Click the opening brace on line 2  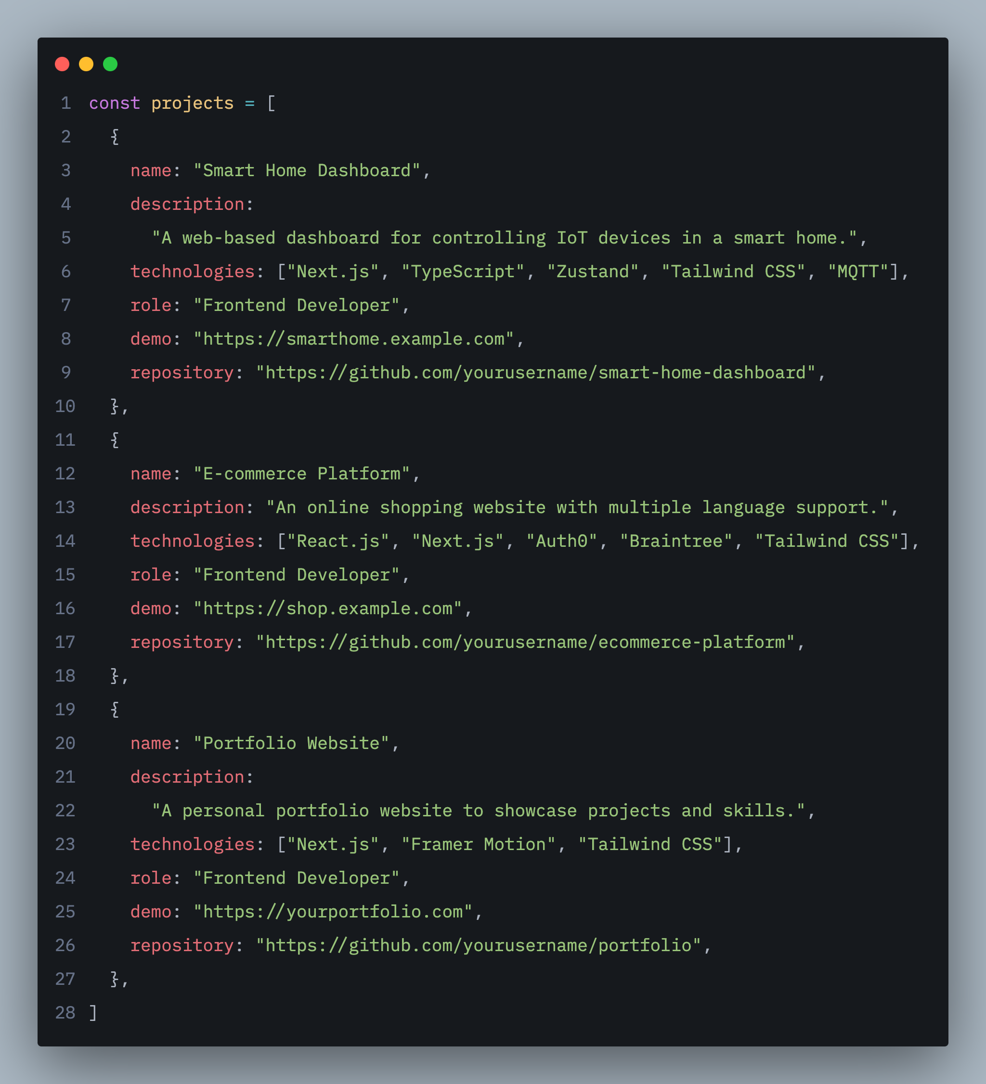point(115,137)
